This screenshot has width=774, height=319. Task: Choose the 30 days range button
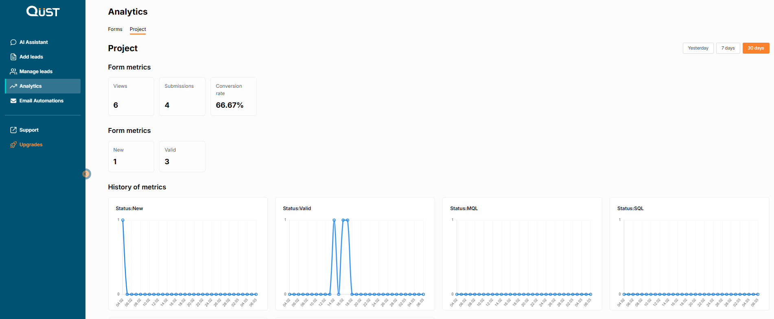click(756, 48)
